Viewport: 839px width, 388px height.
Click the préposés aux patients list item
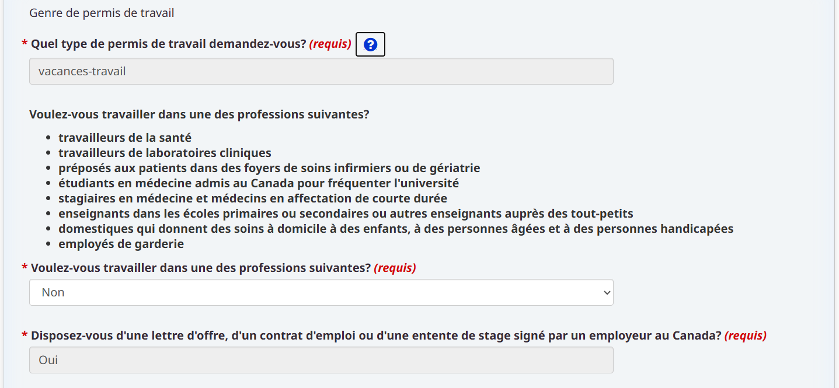click(269, 168)
